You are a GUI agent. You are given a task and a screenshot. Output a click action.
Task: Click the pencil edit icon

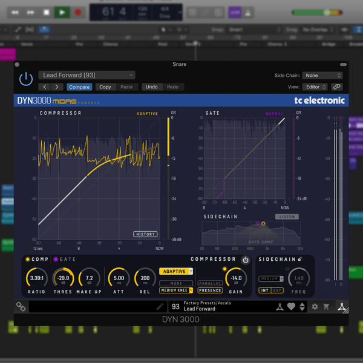160,307
